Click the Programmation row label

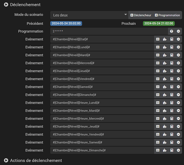pos(31,31)
